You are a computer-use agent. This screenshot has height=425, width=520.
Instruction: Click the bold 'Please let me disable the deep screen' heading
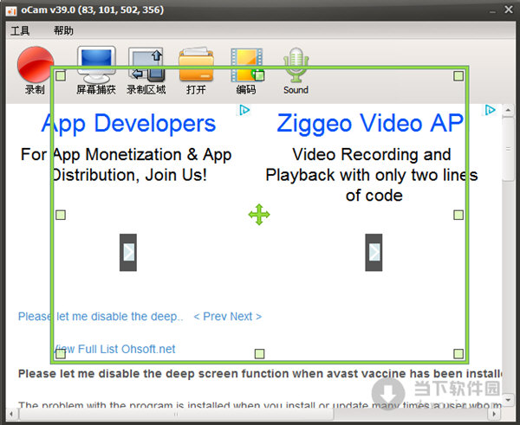(x=260, y=374)
